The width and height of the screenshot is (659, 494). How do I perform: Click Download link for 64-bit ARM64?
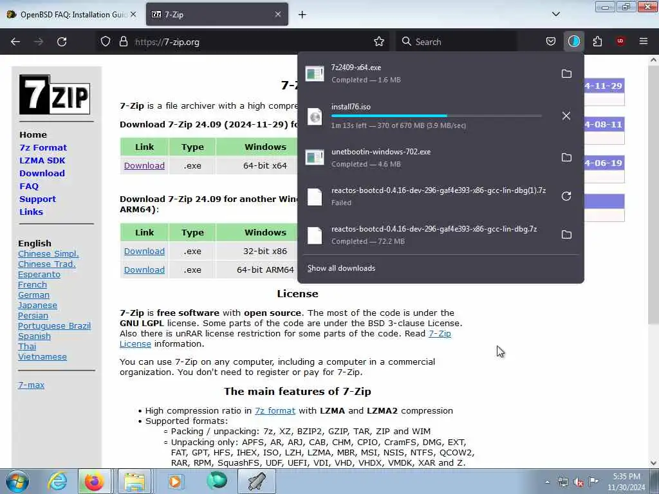tap(144, 270)
